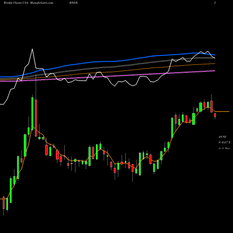233x233 pixels.
Task: Click the 'Weekly Charts USA MunafaSutra.com' title text
Action: coord(28,3)
